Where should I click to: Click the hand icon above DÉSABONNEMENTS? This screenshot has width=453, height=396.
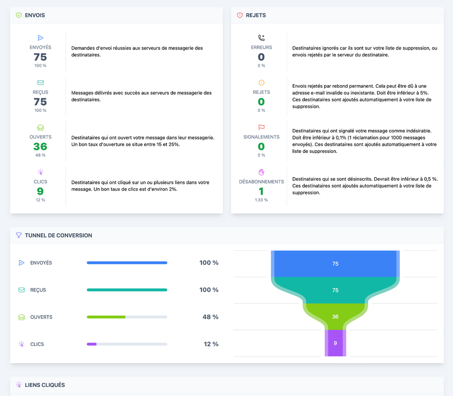pyautogui.click(x=261, y=172)
